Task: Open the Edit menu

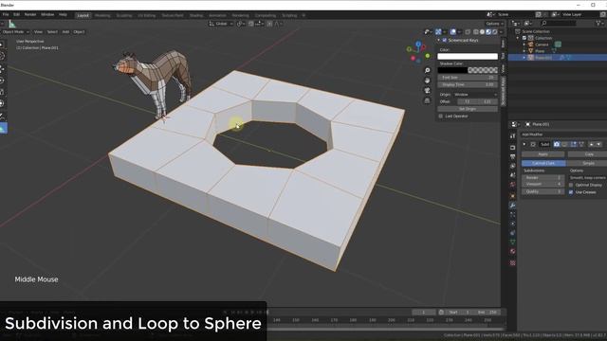Action: pos(16,15)
